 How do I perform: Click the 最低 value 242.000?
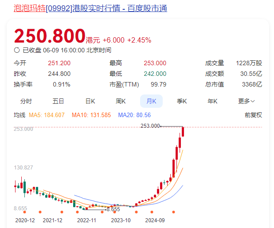coord(155,74)
